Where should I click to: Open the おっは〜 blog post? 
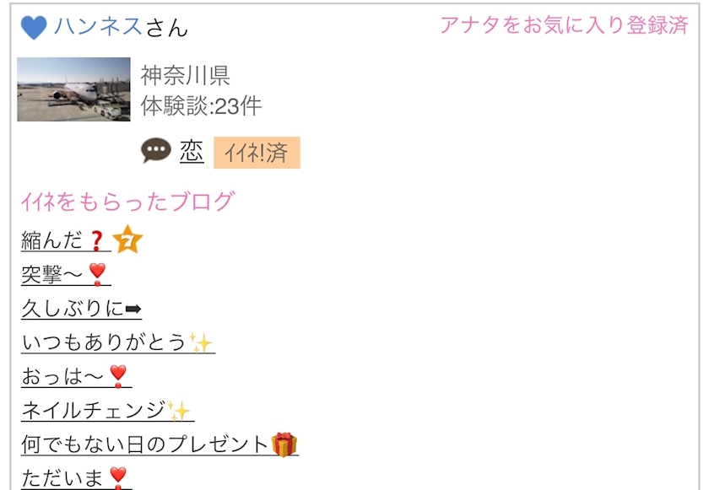76,376
